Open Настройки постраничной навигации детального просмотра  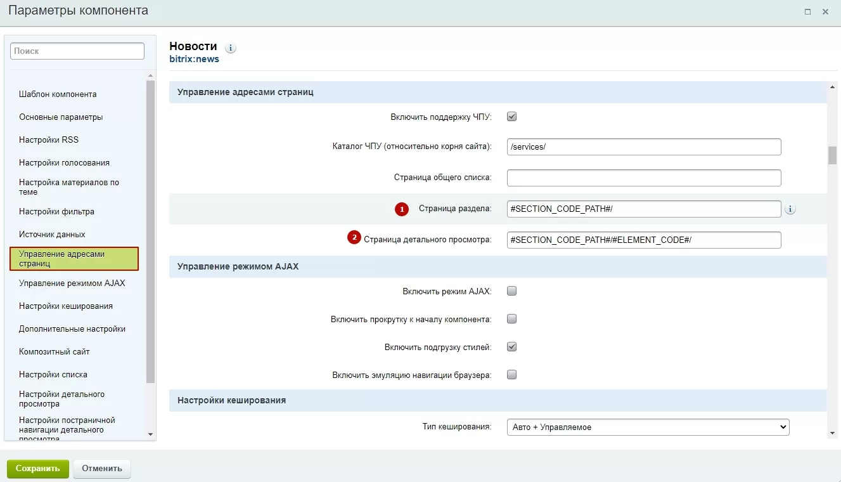coord(67,429)
